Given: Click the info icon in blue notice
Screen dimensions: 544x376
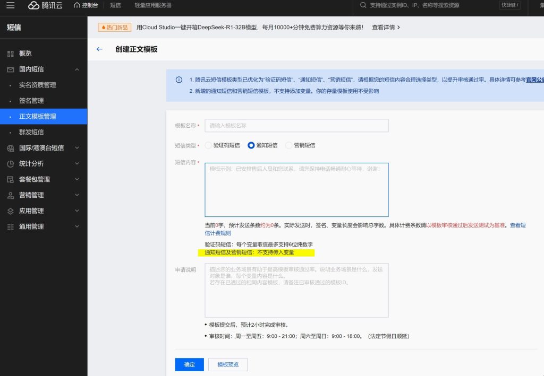Looking at the screenshot, I should [x=179, y=80].
